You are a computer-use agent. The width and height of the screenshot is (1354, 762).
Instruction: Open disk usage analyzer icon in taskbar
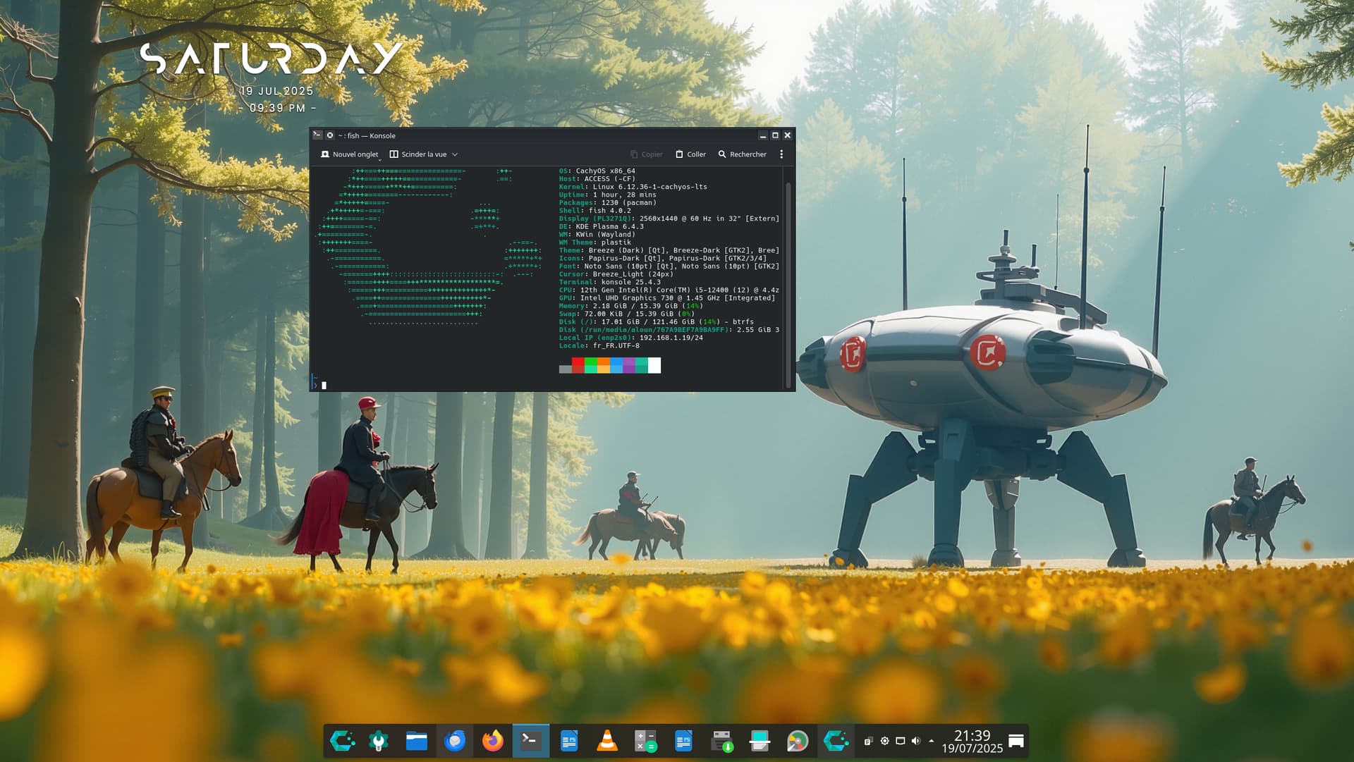797,741
